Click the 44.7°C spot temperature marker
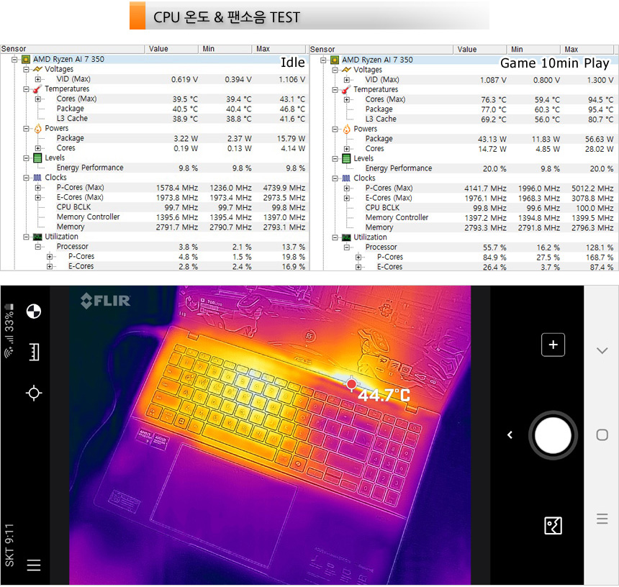 click(x=351, y=384)
